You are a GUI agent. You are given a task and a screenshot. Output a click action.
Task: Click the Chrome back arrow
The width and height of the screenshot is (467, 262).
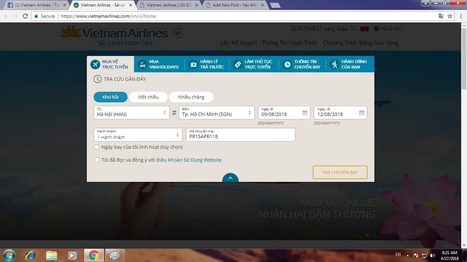pos(6,16)
